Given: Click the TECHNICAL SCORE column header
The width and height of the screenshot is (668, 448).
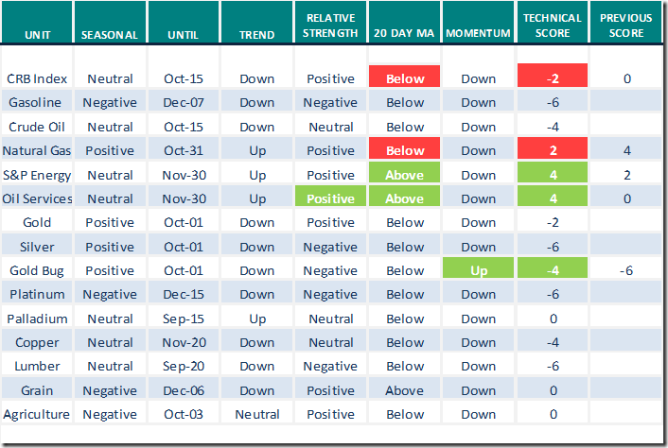Looking at the screenshot, I should [554, 26].
